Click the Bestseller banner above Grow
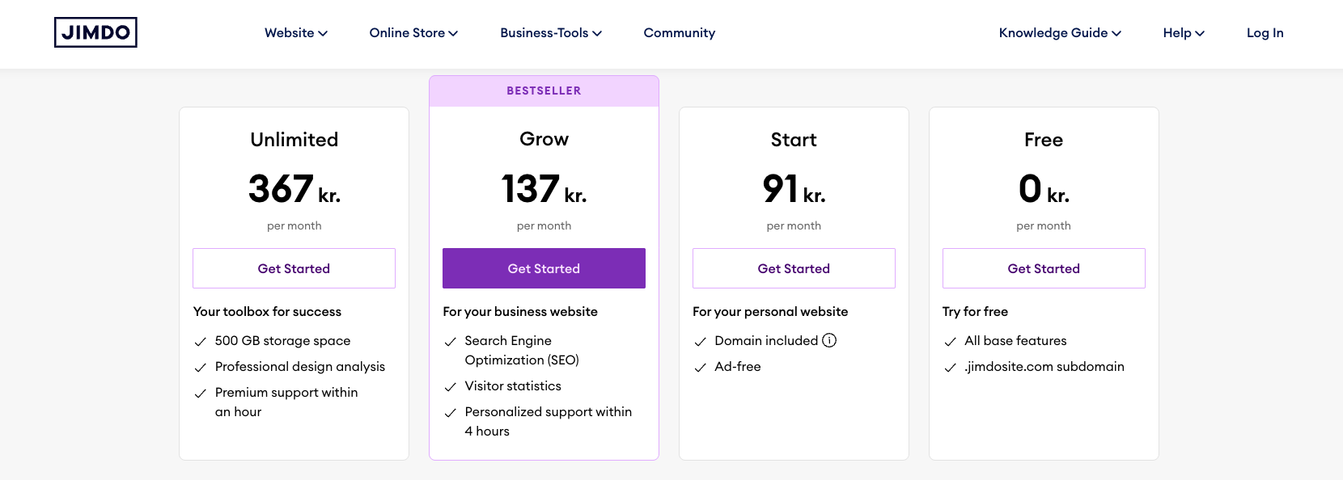The image size is (1343, 480). pyautogui.click(x=544, y=91)
